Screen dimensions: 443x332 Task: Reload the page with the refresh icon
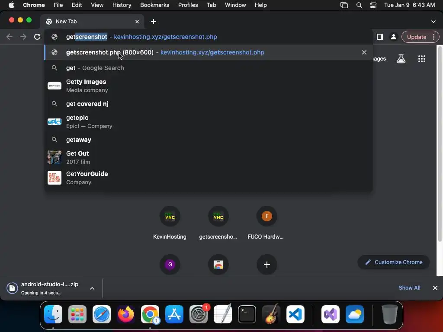coord(37,37)
